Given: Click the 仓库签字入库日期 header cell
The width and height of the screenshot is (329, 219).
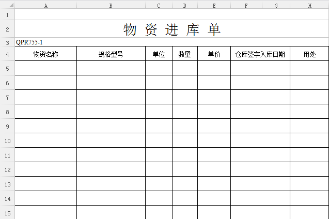Looking at the screenshot, I should coord(260,54).
